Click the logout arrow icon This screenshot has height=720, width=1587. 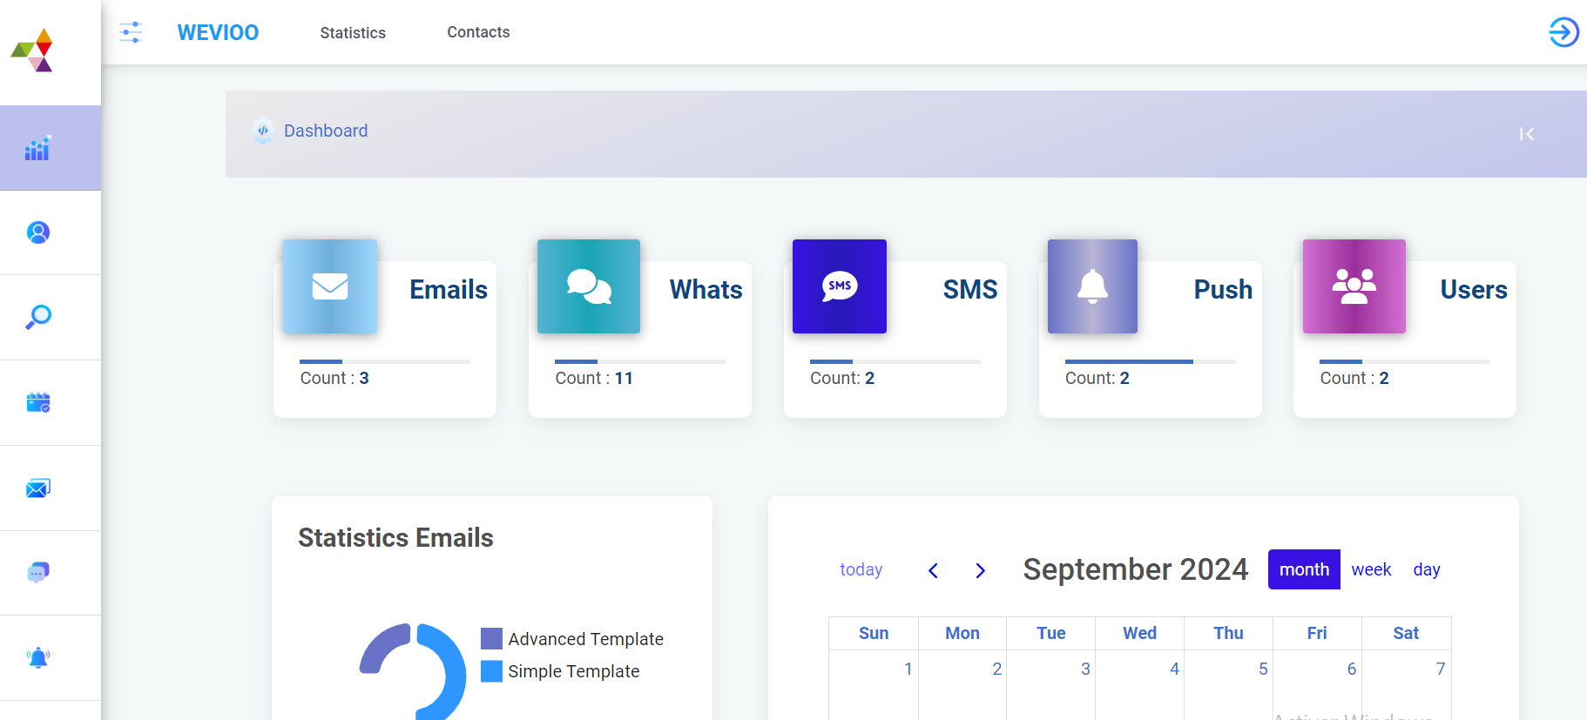[x=1563, y=32]
